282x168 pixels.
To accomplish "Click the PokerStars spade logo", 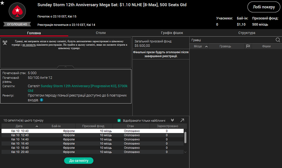I will (x=17, y=11).
